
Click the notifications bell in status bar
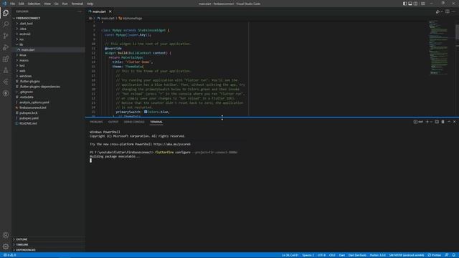(x=454, y=255)
